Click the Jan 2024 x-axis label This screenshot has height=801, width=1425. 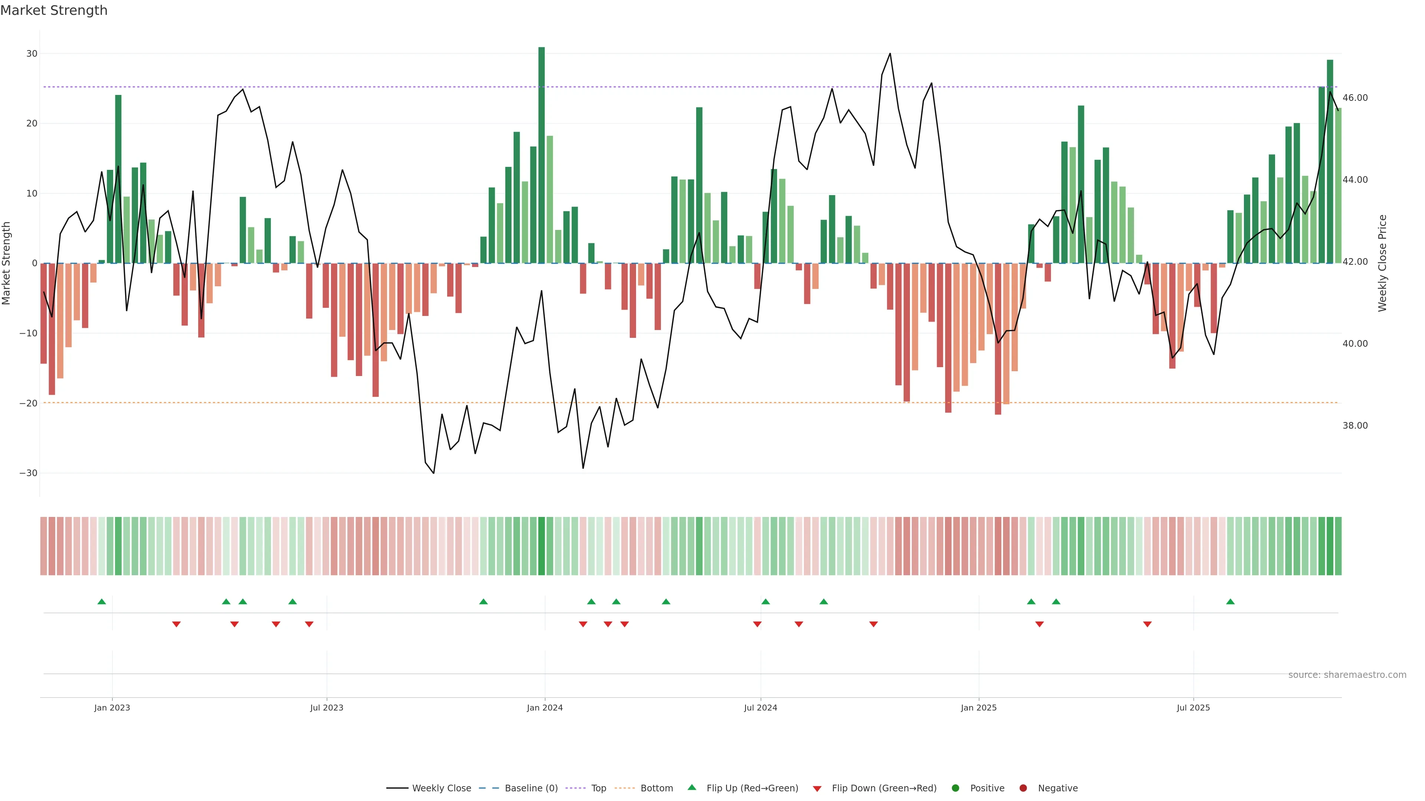545,708
